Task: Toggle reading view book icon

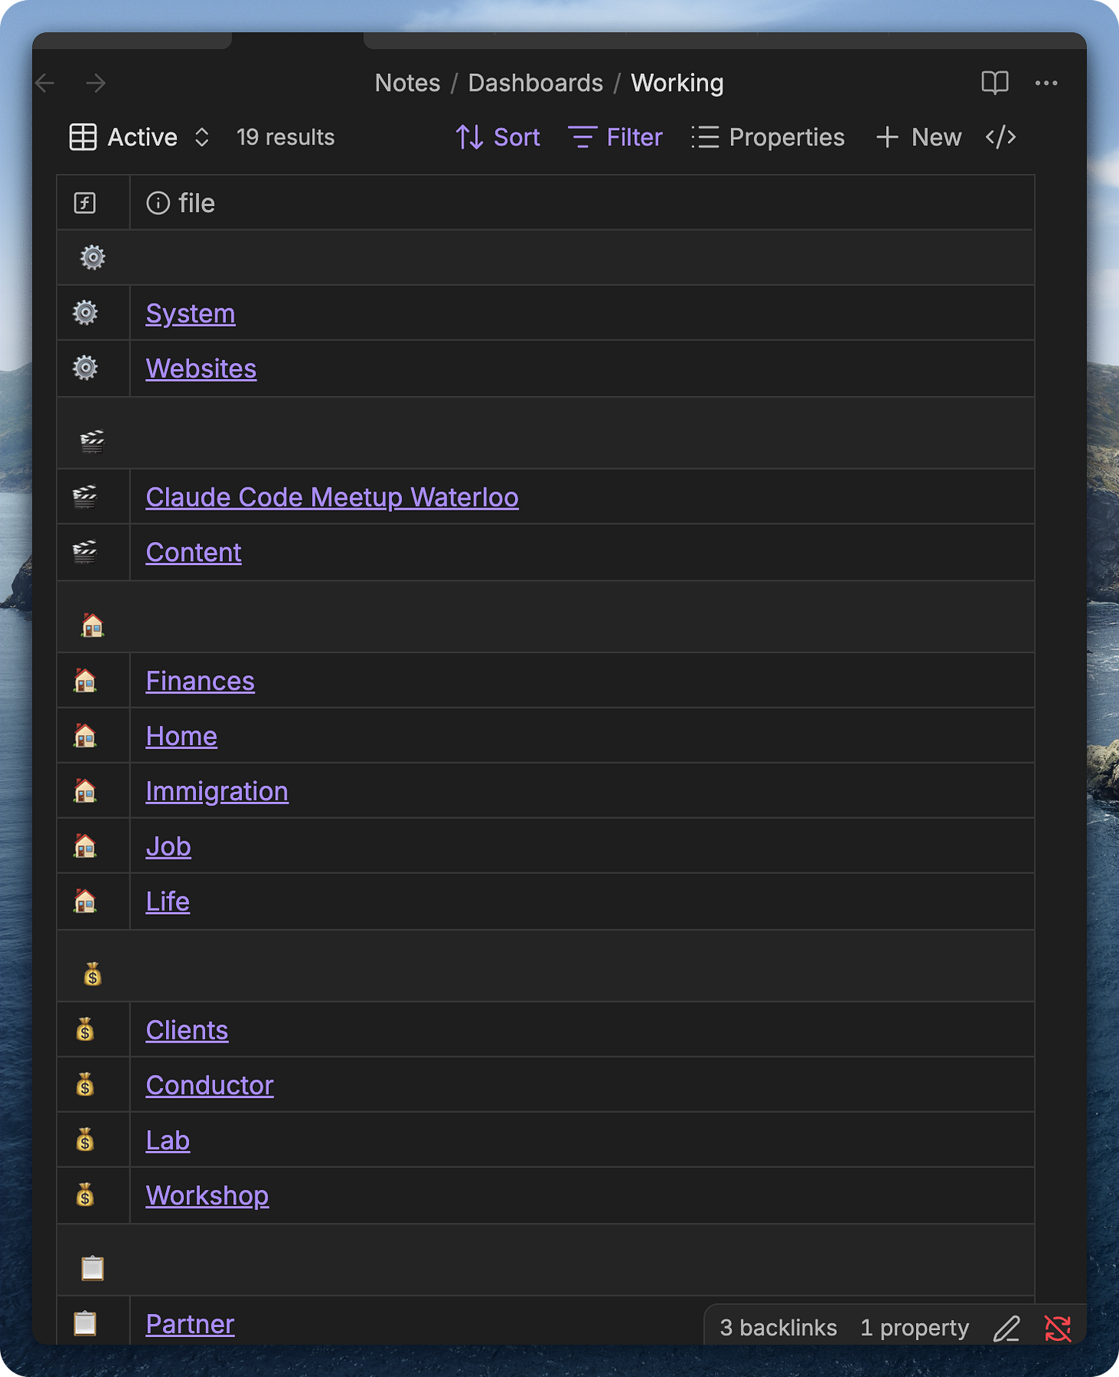Action: point(994,83)
